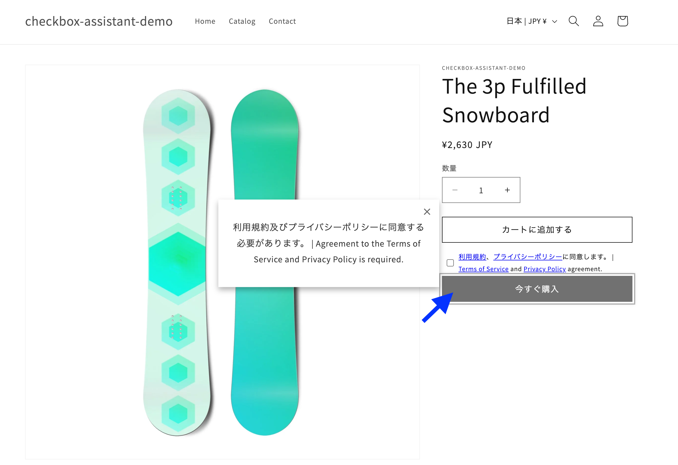Decrease quantity with minus button
This screenshot has height=465, width=678.
point(455,190)
